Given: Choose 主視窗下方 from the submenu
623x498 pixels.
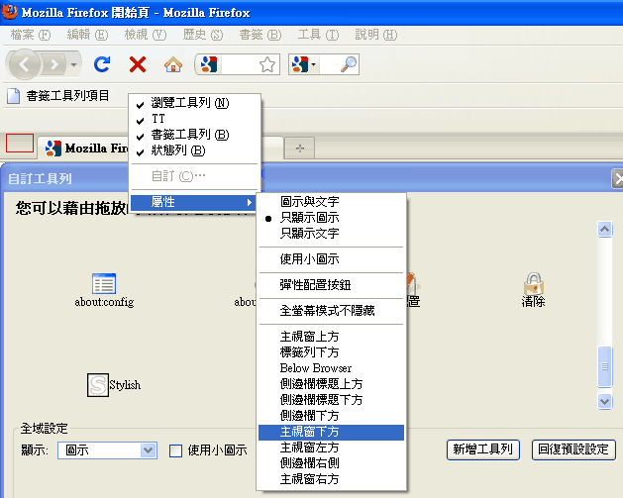Looking at the screenshot, I should click(x=312, y=432).
